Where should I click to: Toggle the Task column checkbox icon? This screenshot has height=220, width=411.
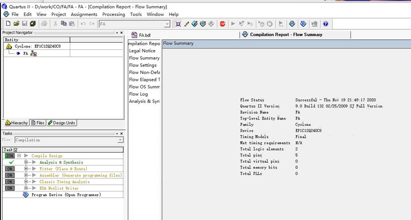click(x=15, y=150)
